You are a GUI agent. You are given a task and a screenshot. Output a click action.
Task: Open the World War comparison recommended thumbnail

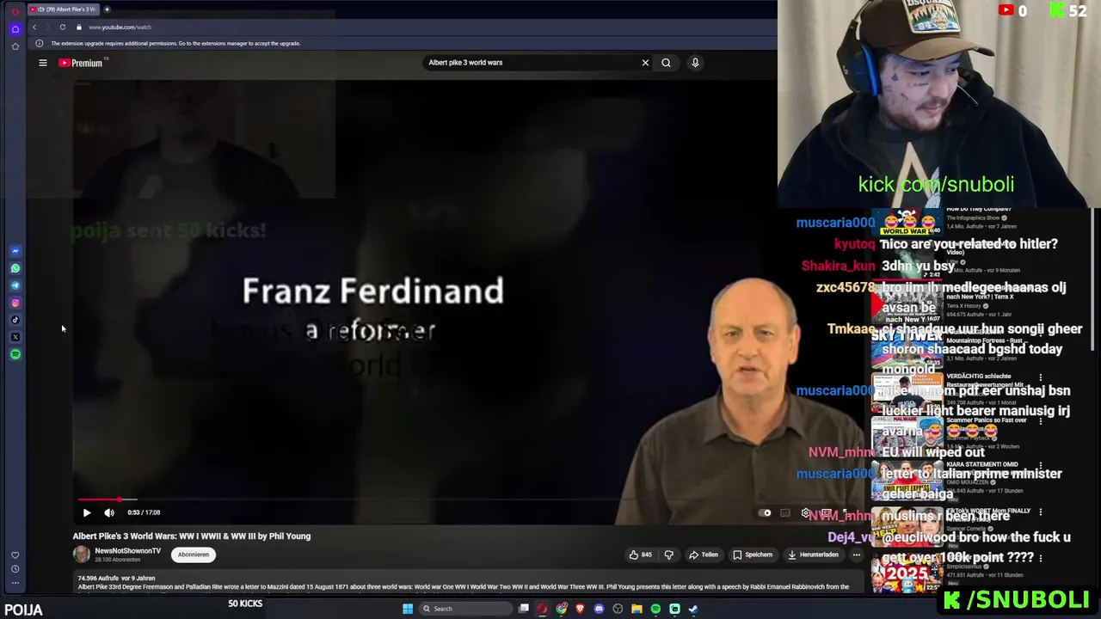pyautogui.click(x=907, y=224)
